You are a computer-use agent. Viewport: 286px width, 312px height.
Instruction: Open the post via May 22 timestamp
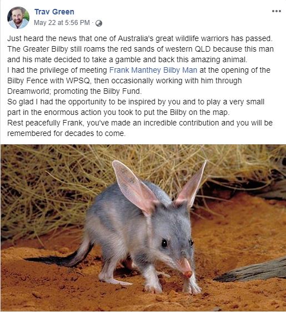[x=62, y=23]
